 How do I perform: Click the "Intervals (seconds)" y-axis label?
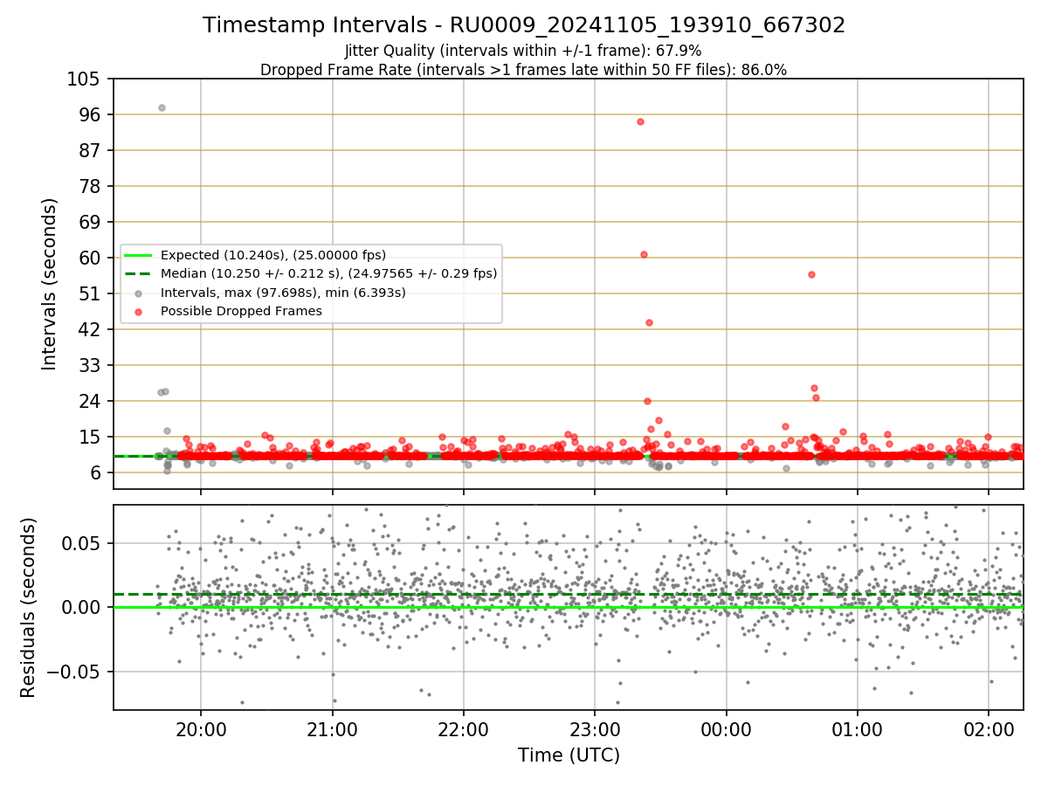tap(50, 284)
